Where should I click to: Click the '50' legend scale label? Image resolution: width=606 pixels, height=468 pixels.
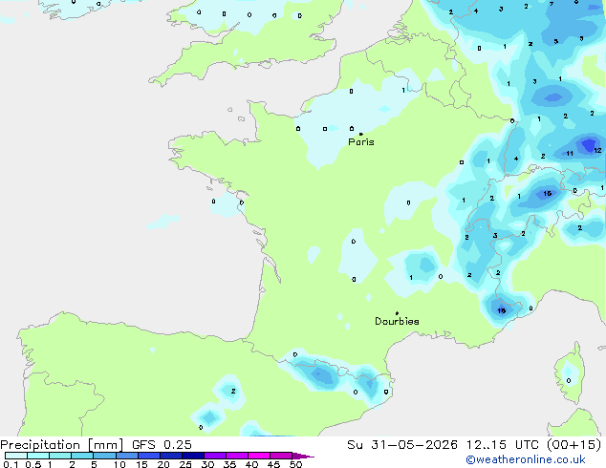point(295,464)
